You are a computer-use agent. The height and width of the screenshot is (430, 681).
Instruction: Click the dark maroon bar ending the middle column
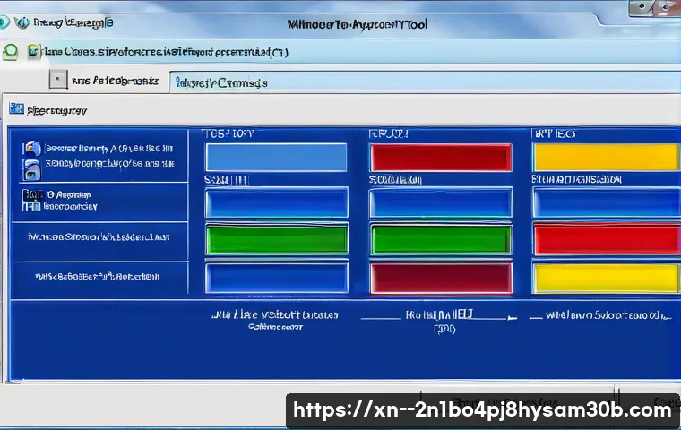(x=441, y=278)
